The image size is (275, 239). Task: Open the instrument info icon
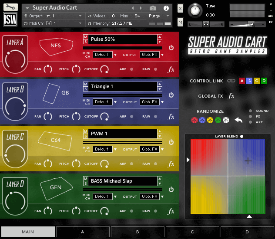(166, 8)
